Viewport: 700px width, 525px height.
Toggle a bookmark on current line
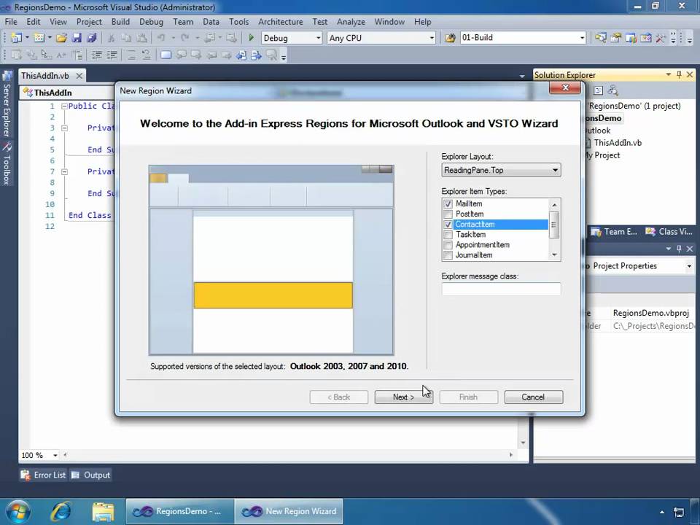166,55
